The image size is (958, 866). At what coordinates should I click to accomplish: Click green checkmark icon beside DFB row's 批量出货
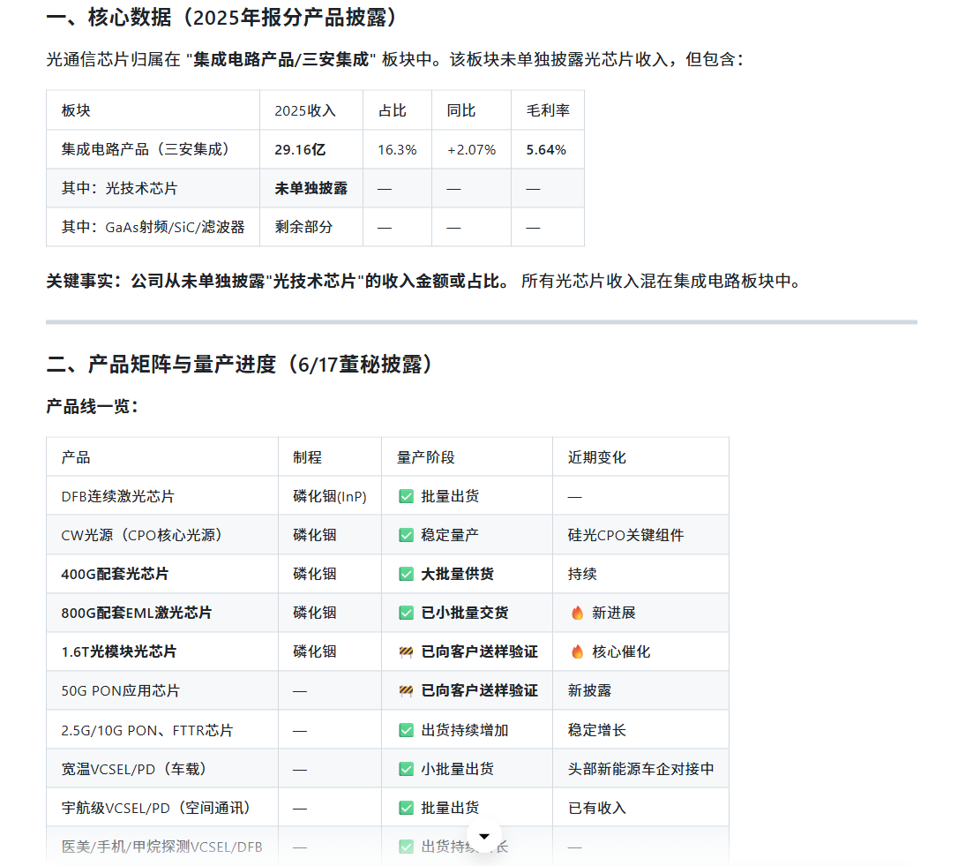[406, 497]
